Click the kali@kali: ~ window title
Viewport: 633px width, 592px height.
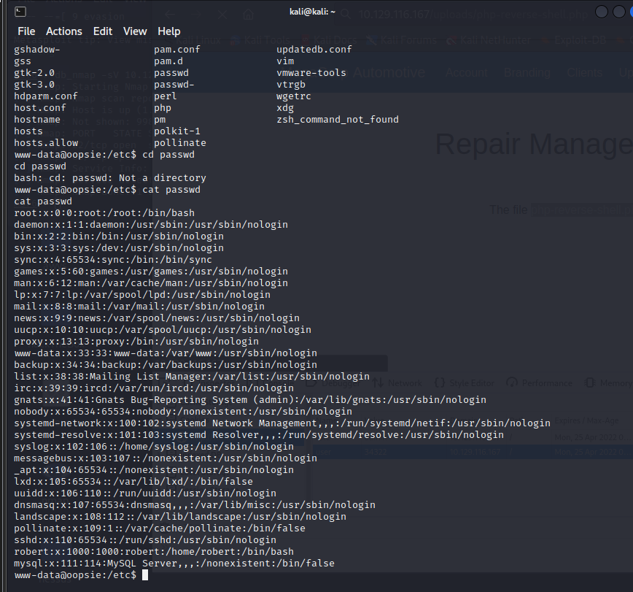[x=312, y=12]
